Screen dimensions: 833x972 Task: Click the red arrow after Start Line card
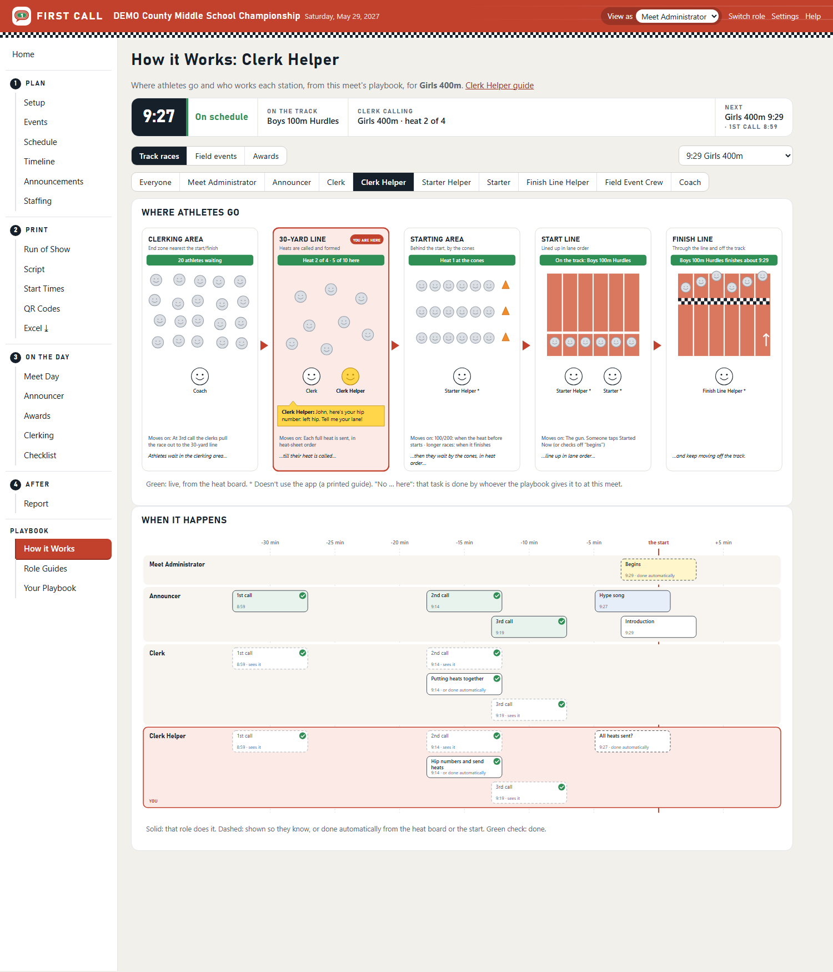pyautogui.click(x=658, y=345)
